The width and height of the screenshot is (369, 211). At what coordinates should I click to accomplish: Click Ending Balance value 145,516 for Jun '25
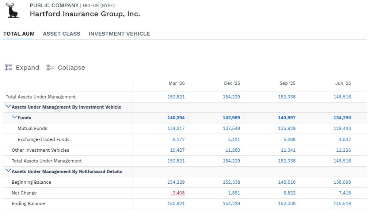(342, 203)
